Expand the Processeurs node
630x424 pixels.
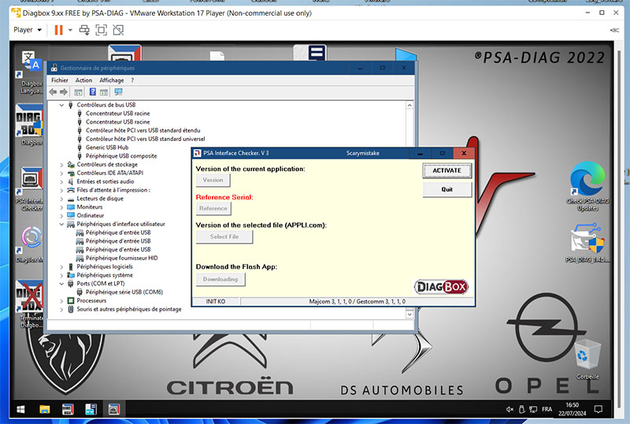[x=61, y=301]
